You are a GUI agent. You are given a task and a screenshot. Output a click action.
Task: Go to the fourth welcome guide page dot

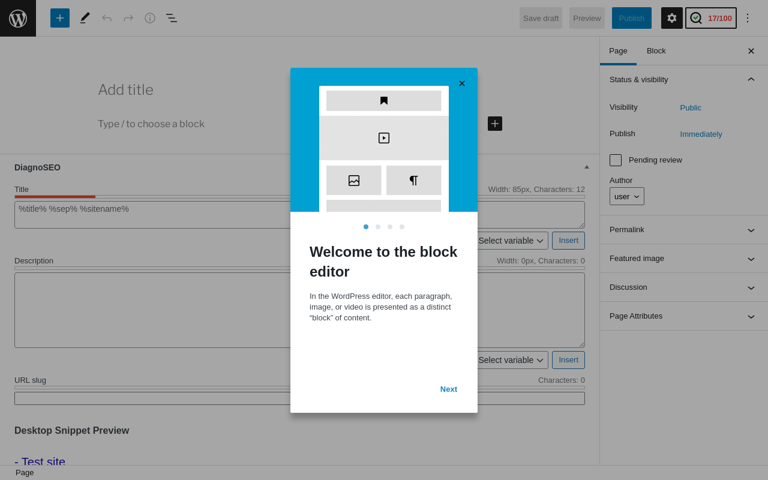coord(402,227)
